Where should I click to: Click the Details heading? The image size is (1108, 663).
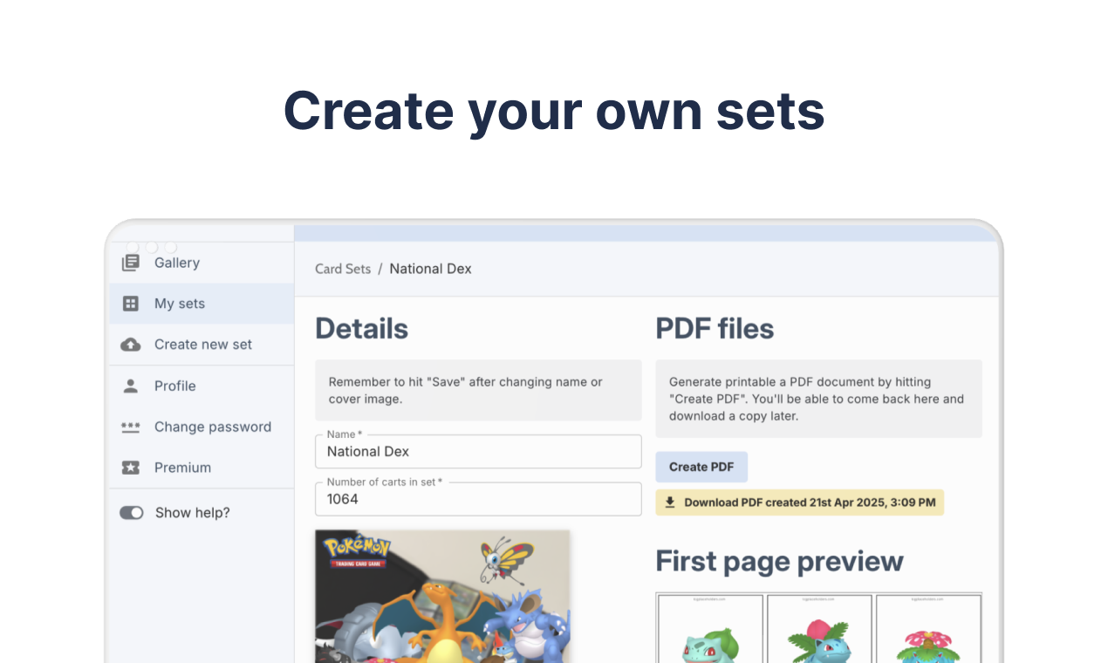tap(361, 328)
